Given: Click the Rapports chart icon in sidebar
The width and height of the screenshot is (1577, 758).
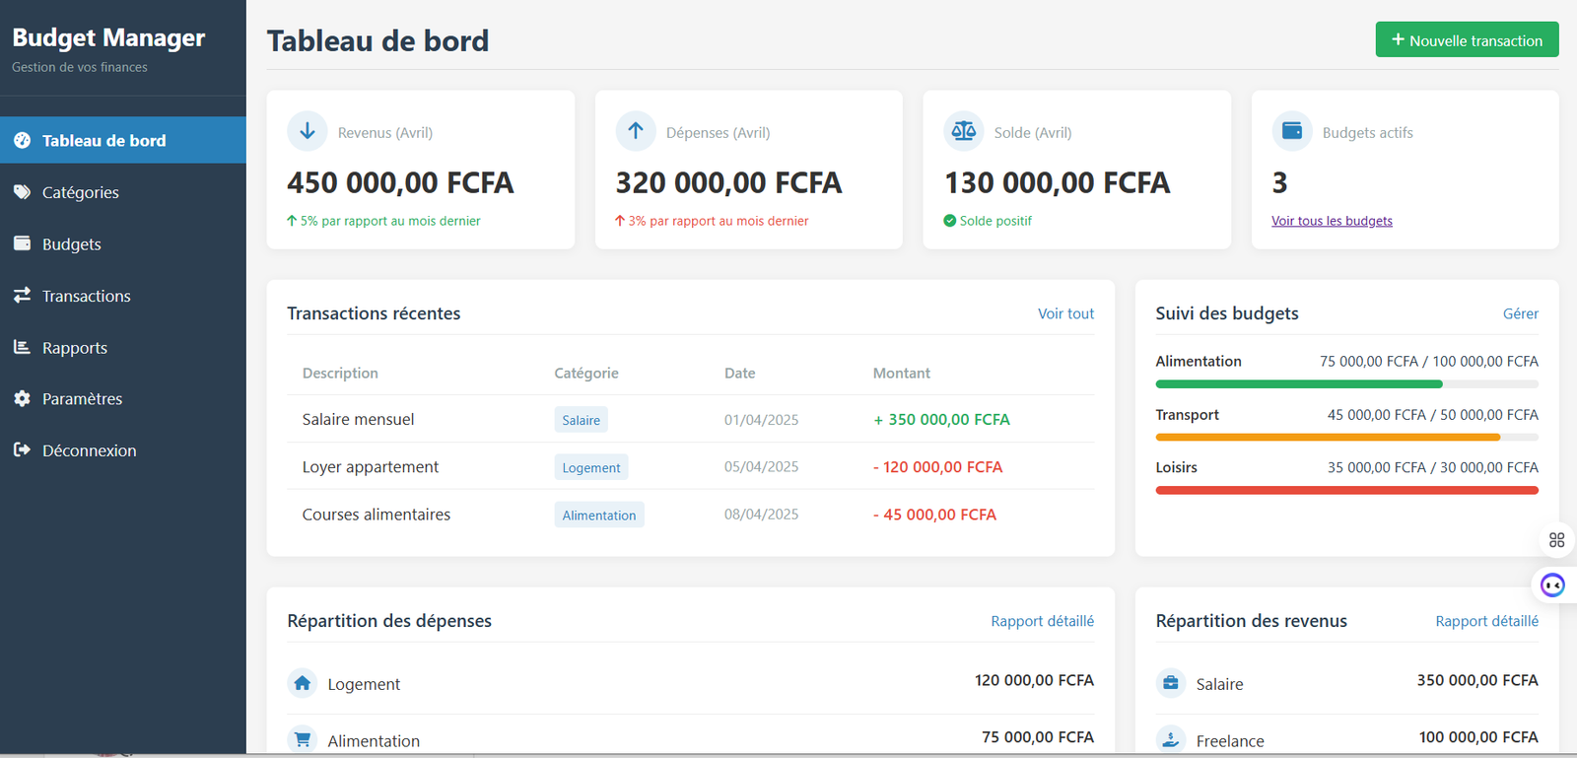Looking at the screenshot, I should [x=22, y=347].
